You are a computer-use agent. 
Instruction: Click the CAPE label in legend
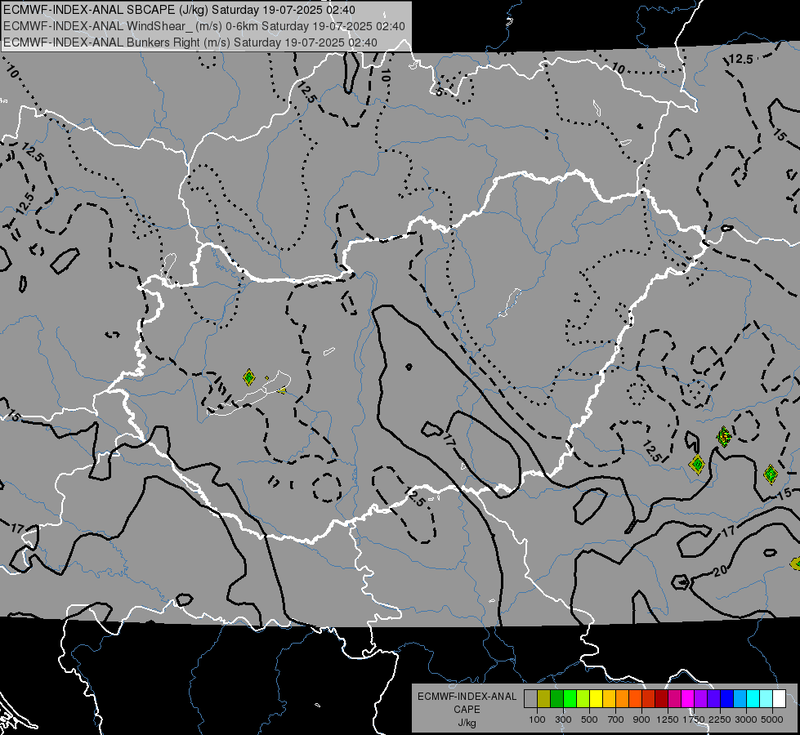tap(467, 710)
